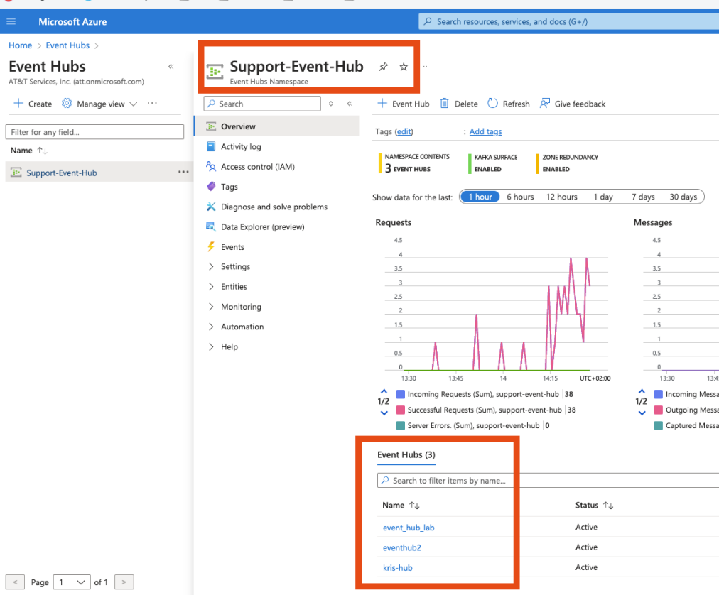
Task: Open the Overview menu item
Action: (277, 126)
